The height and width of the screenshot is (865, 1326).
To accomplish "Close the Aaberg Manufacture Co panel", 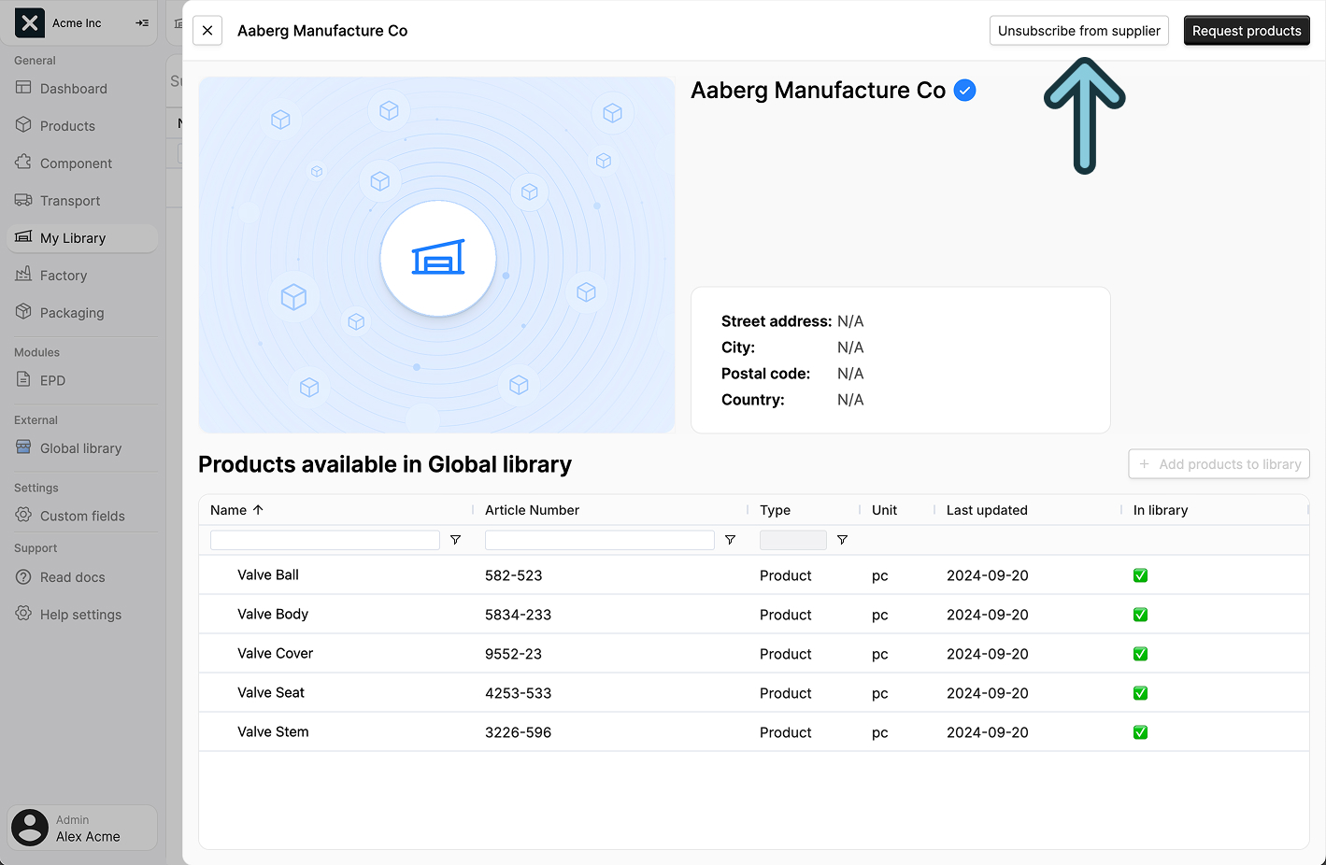I will coord(207,31).
